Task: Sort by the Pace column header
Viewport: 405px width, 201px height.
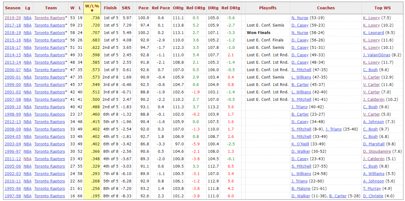Action: (143, 8)
